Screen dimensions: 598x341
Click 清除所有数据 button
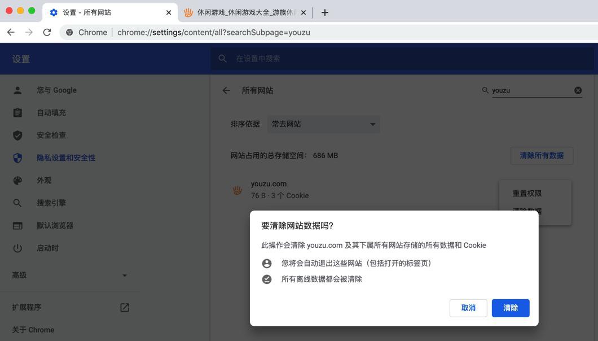542,155
